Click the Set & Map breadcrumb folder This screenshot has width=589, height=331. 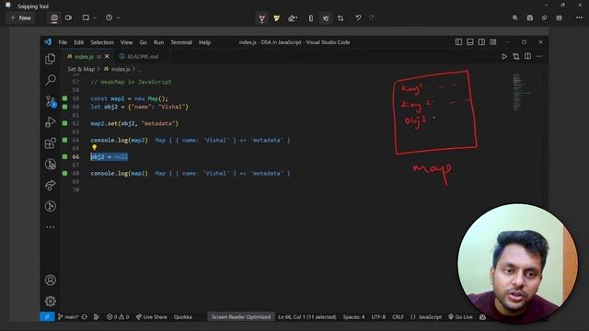pos(81,69)
